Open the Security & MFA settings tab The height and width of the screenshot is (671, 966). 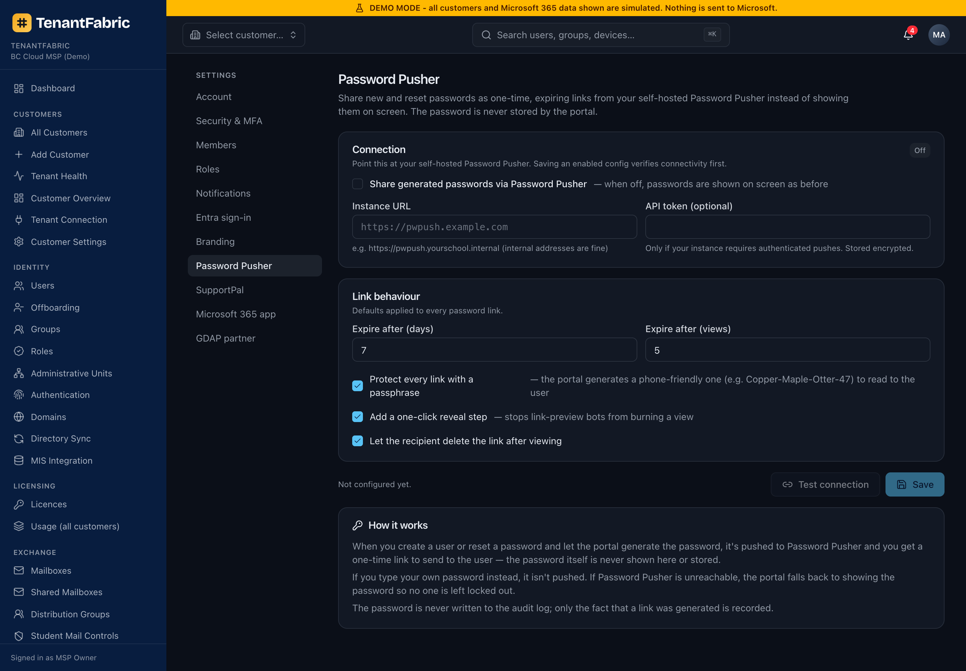pyautogui.click(x=255, y=121)
